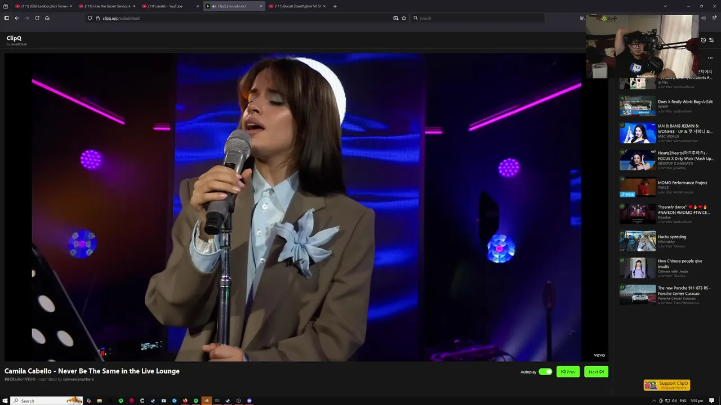Select title 'Hachu speeding' in queue
721x405 pixels.
click(x=672, y=237)
